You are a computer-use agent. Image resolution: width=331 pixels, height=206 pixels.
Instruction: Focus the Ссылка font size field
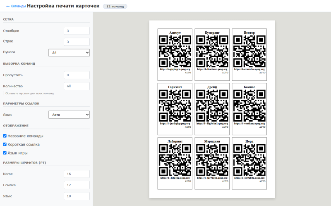point(77,185)
